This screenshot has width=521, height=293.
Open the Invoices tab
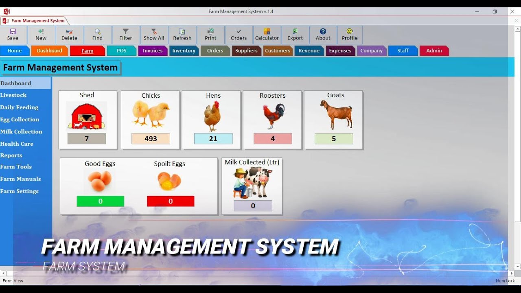pos(153,51)
